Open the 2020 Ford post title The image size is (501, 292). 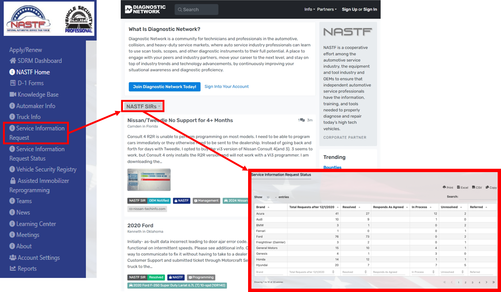(140, 225)
